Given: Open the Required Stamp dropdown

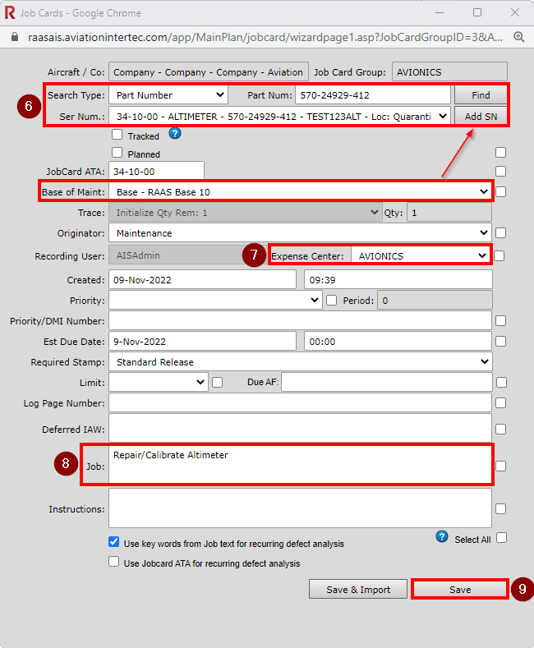Looking at the screenshot, I should point(300,361).
